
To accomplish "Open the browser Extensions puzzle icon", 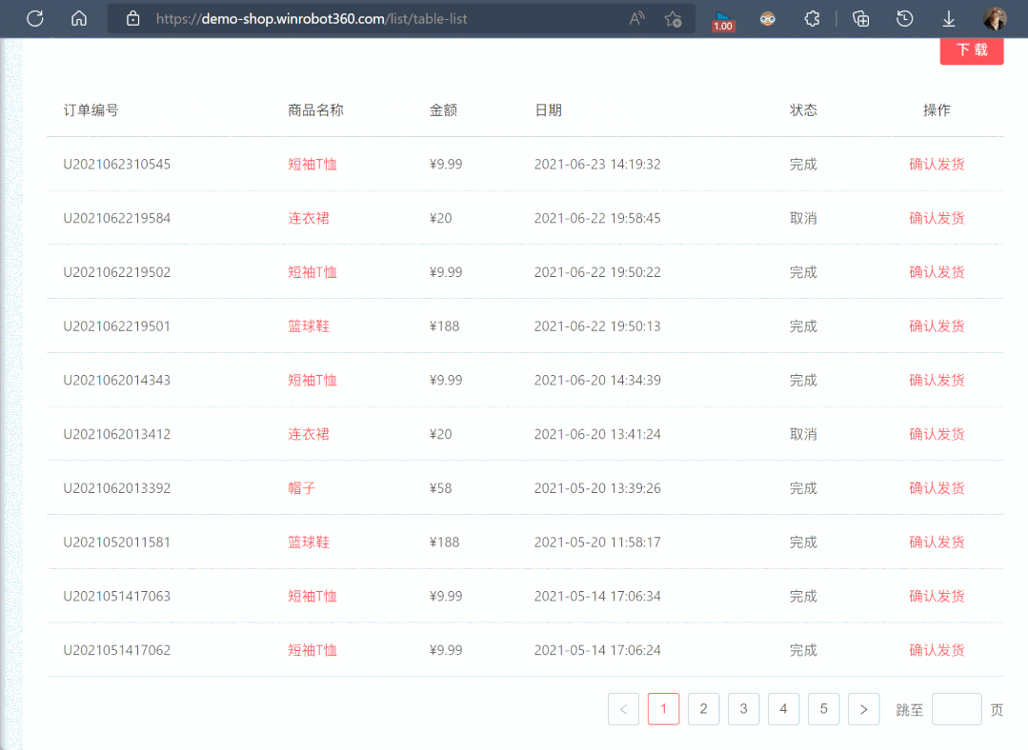I will point(812,18).
